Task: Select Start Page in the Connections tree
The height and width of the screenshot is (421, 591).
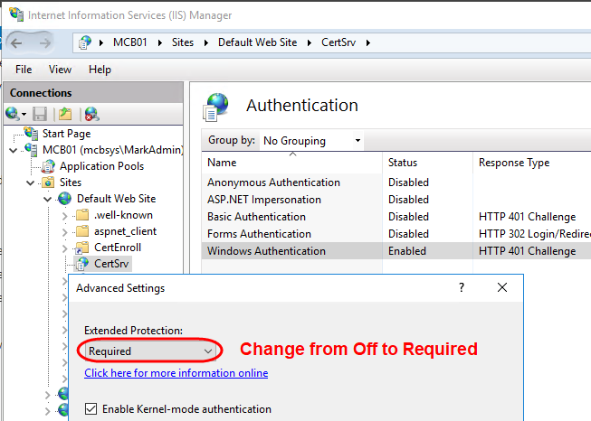Action: pos(66,134)
